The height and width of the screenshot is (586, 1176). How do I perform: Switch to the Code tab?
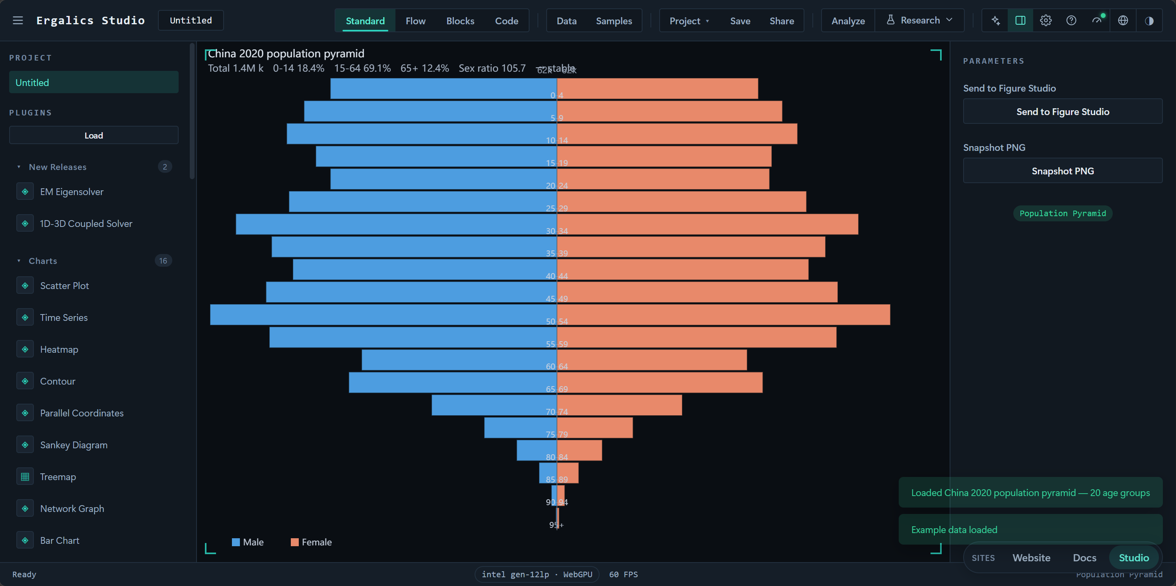pyautogui.click(x=507, y=21)
